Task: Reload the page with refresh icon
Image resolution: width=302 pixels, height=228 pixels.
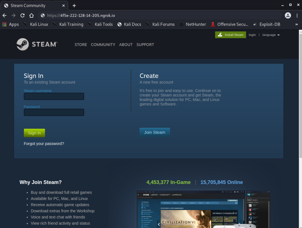Action: 22,16
